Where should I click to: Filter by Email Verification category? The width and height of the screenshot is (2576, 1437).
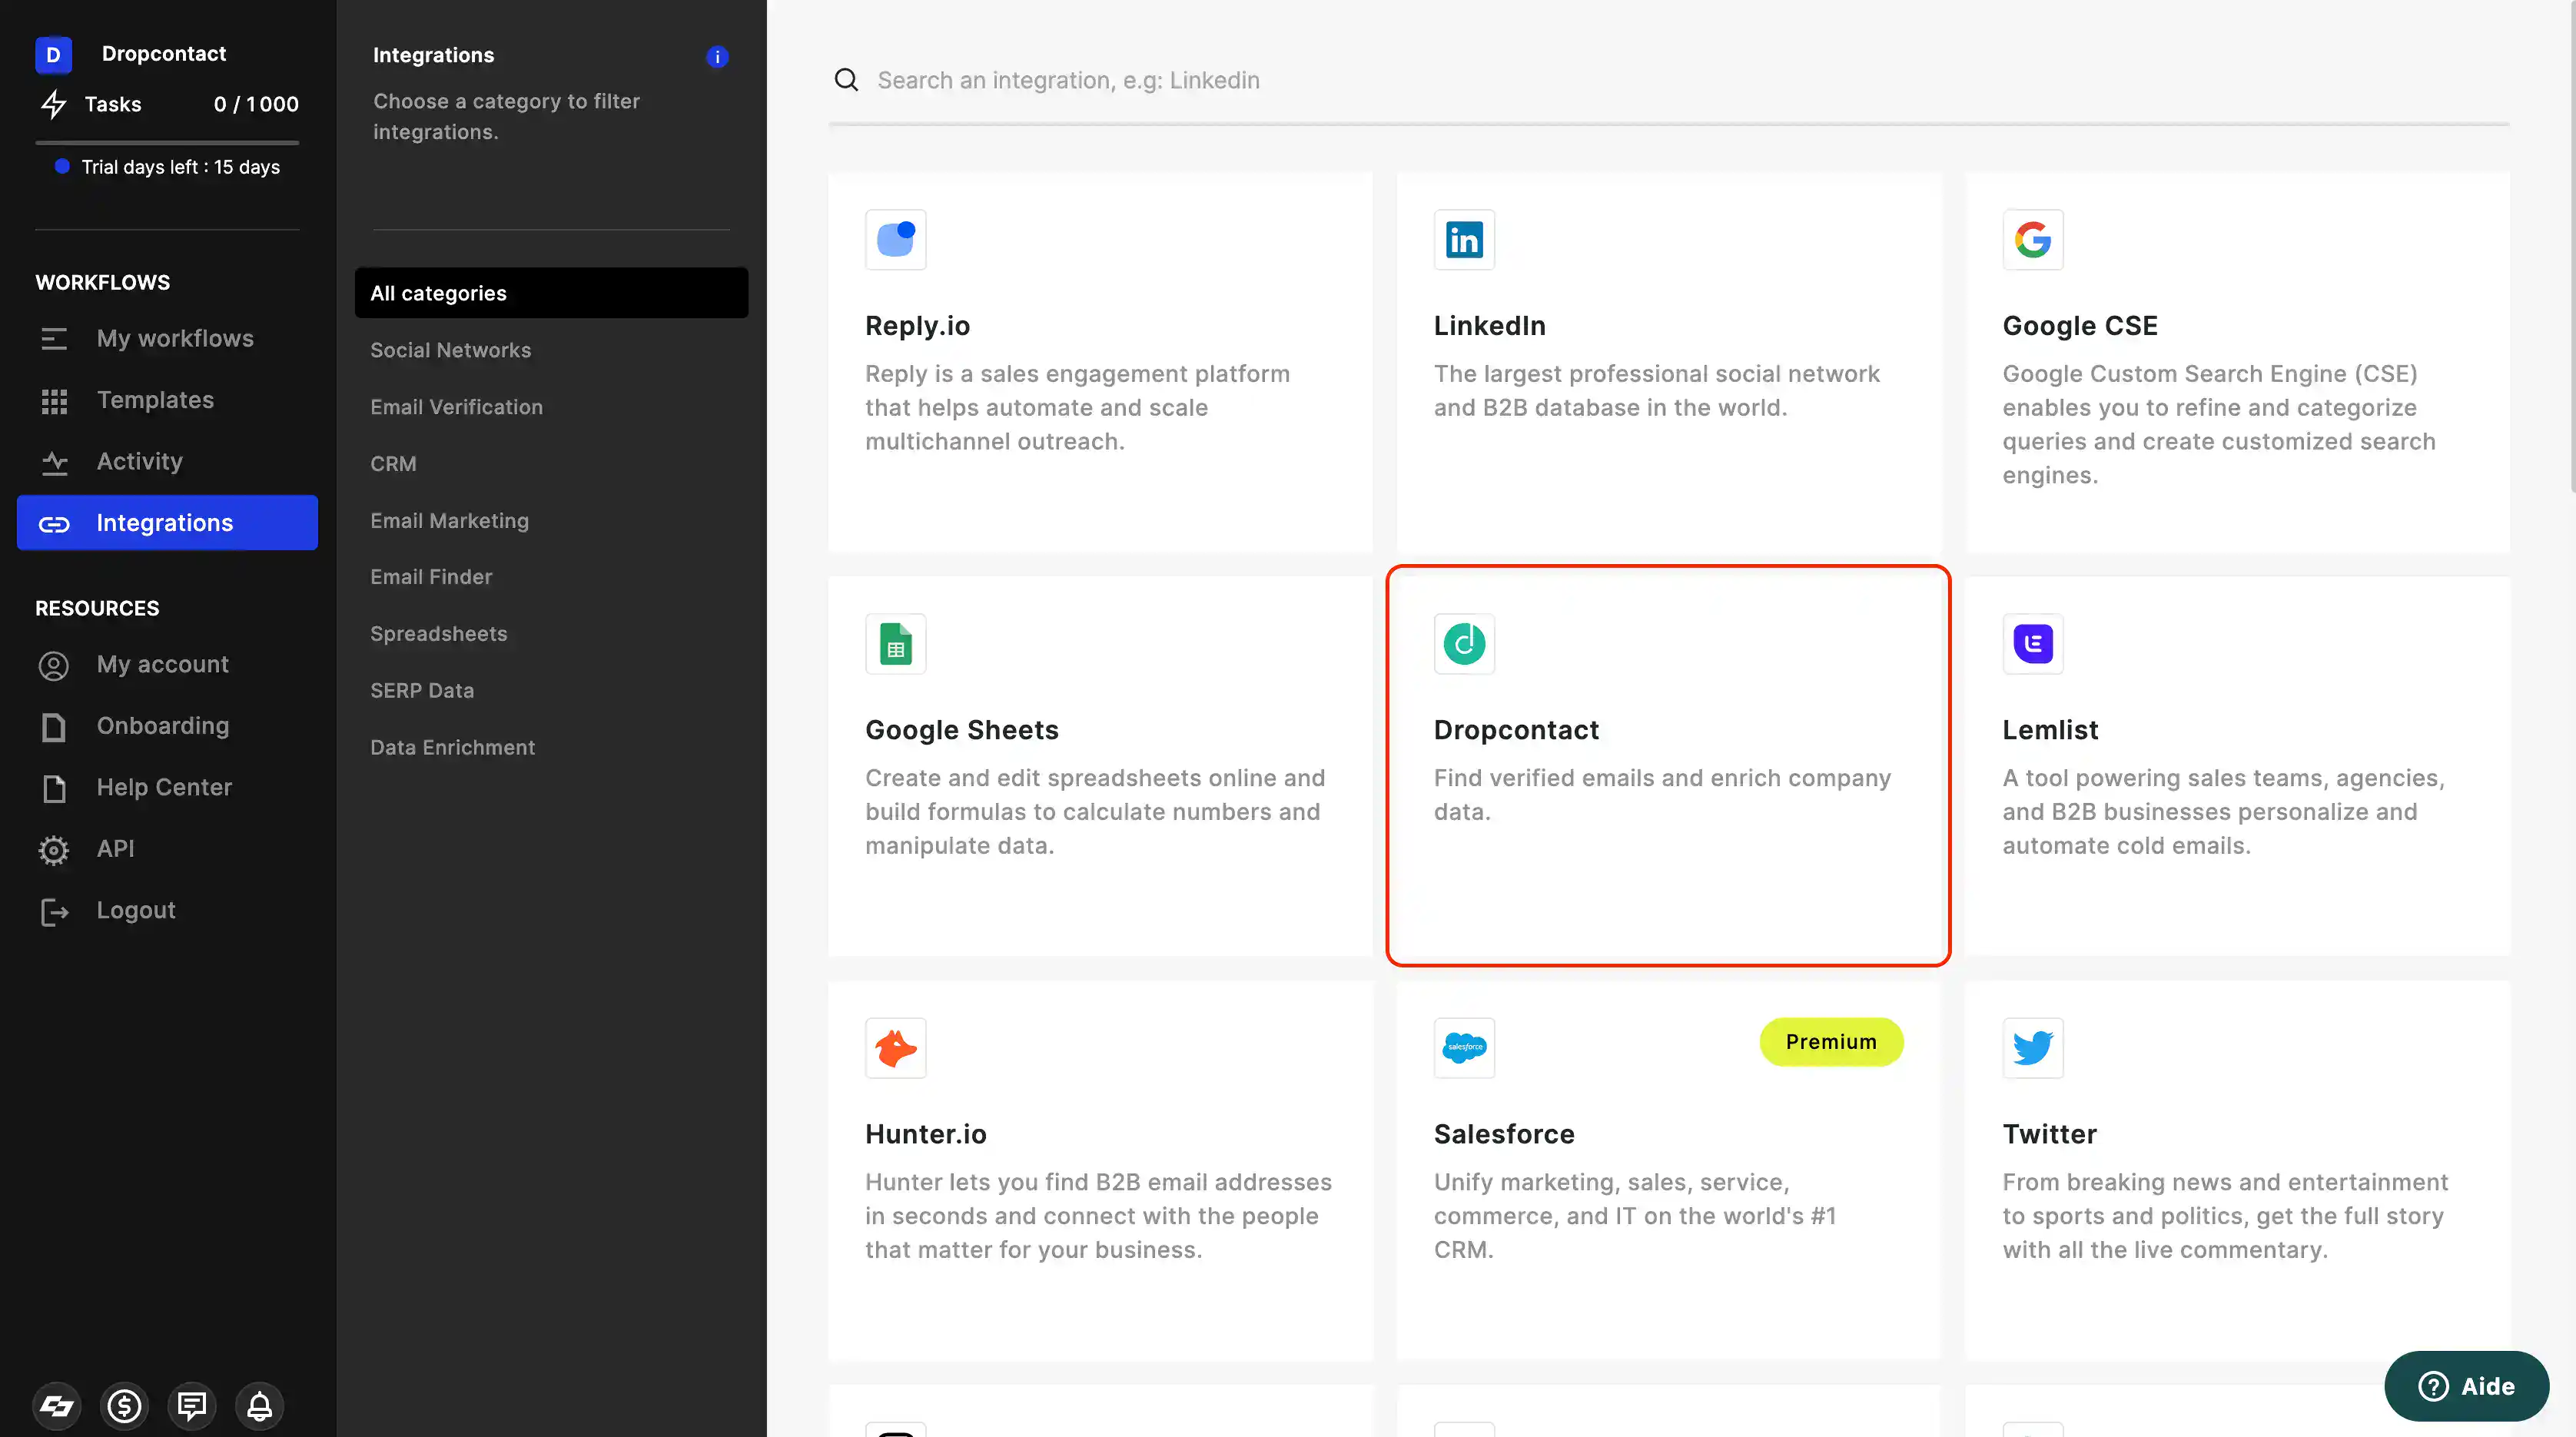click(456, 407)
